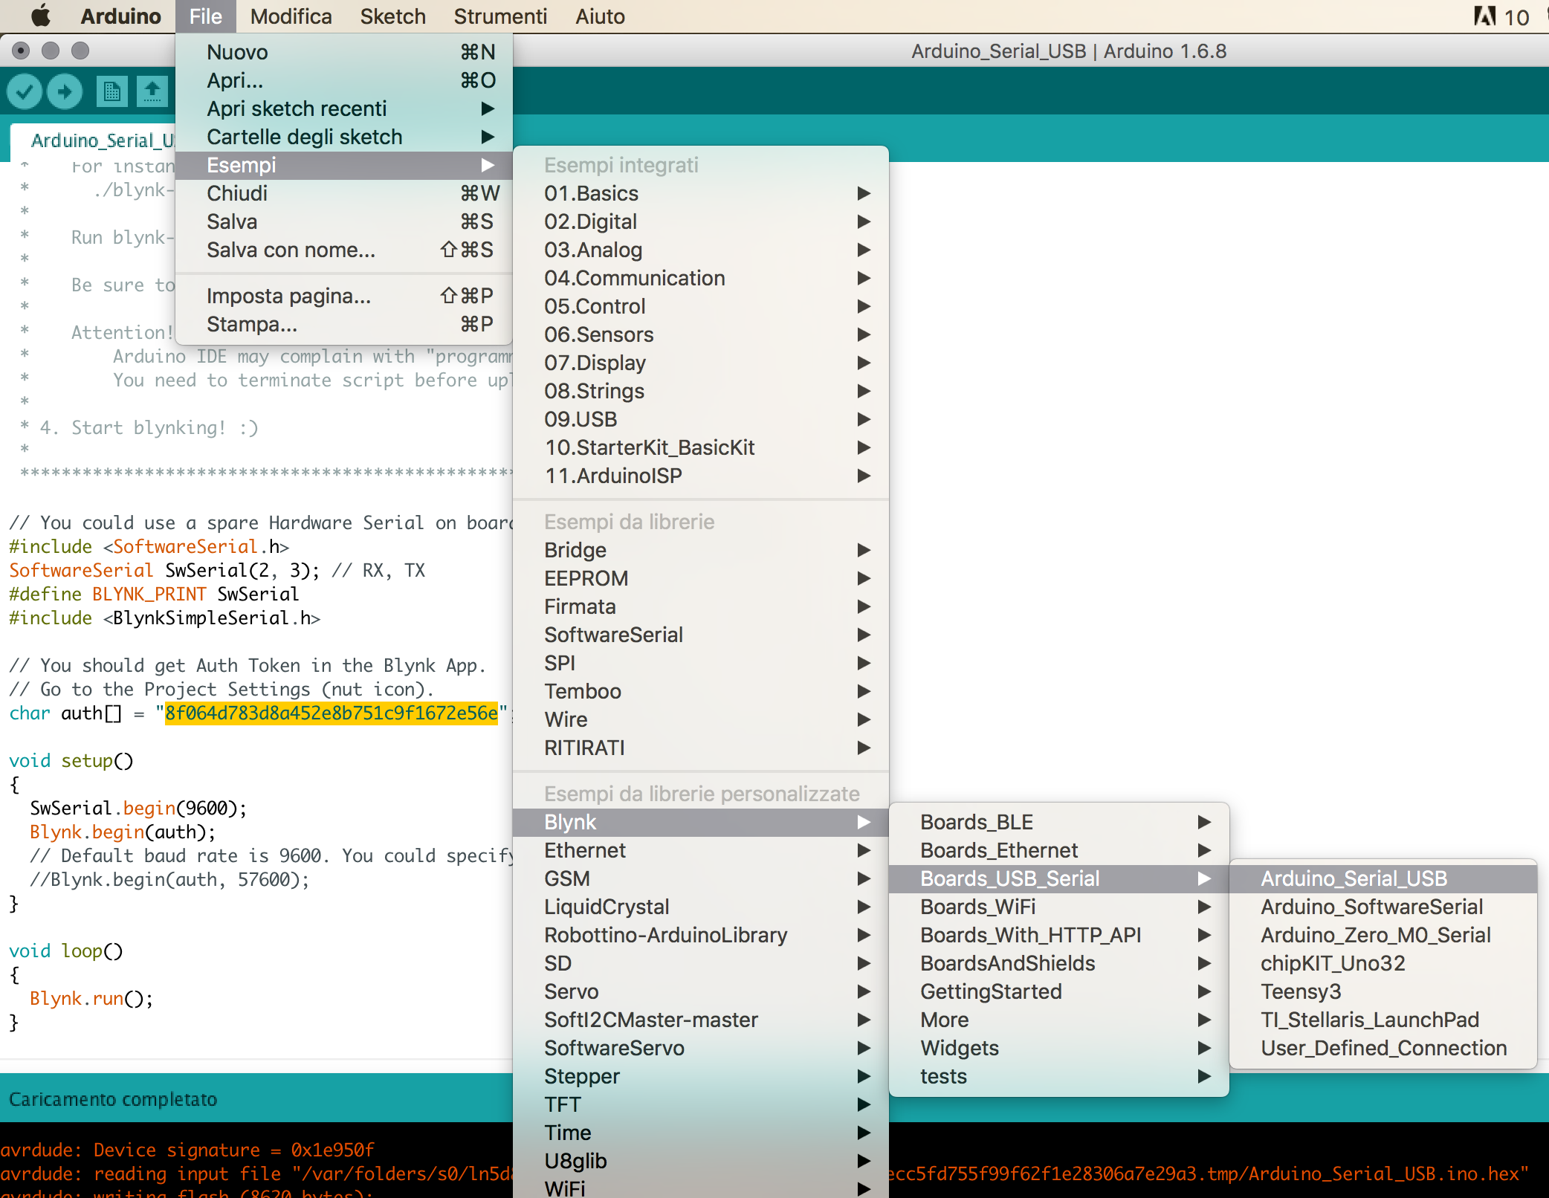Open the Stepper library examples
The height and width of the screenshot is (1198, 1549).
pyautogui.click(x=701, y=1076)
